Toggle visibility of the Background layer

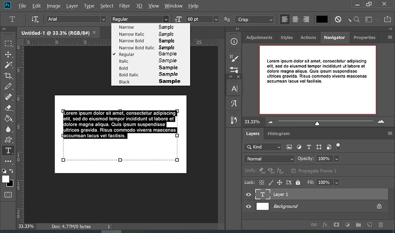(248, 206)
